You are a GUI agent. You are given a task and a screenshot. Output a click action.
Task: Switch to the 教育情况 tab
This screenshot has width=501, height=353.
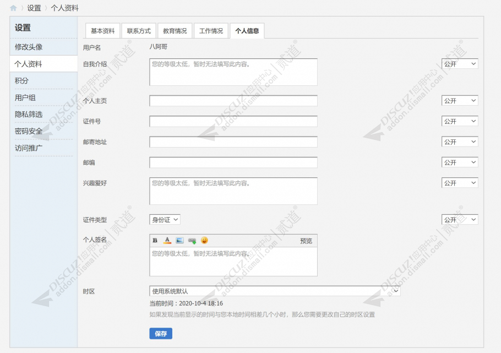point(175,31)
